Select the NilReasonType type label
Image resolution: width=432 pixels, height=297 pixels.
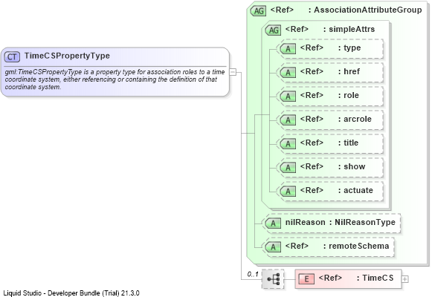365,222
